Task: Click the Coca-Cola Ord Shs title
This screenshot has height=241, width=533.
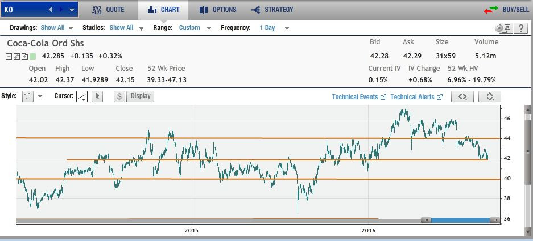Action: [x=45, y=44]
